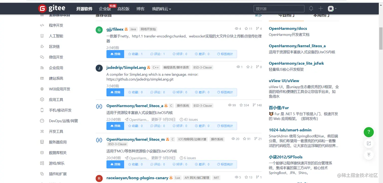
Task: Click 搜嗨 button under OpenHarmony/kernel_liteos_a
Action: coord(115,126)
